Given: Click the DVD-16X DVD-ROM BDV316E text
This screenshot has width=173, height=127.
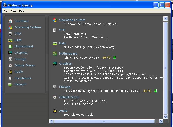Looking at the screenshot, I should pyautogui.click(x=86, y=101).
